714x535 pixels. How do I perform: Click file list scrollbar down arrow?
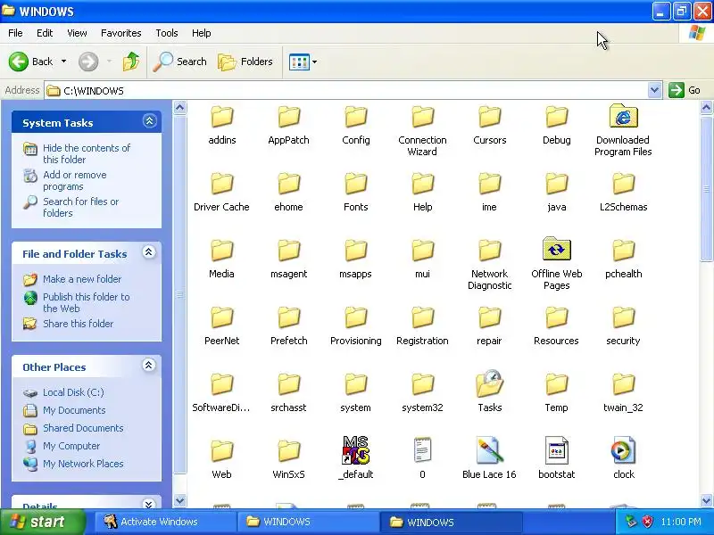[x=706, y=500]
